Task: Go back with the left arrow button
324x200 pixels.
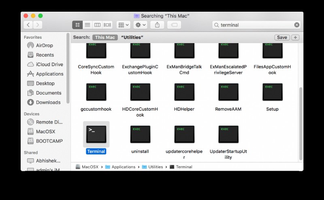Action: (28, 25)
